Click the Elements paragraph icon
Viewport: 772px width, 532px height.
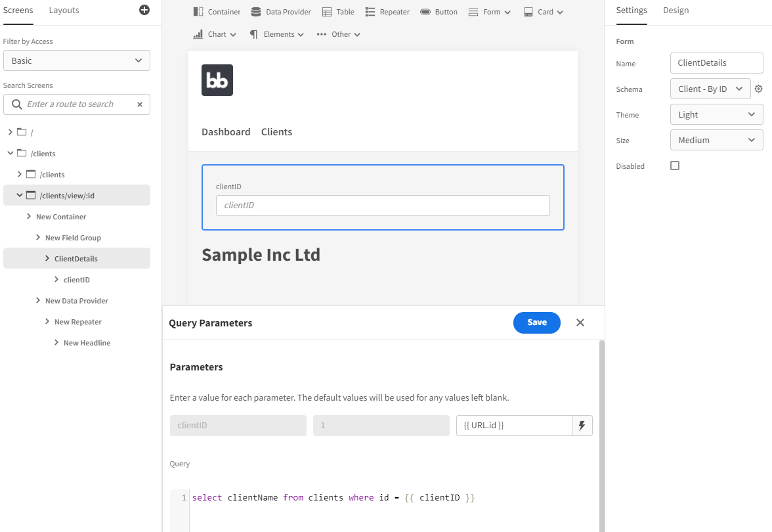point(253,34)
